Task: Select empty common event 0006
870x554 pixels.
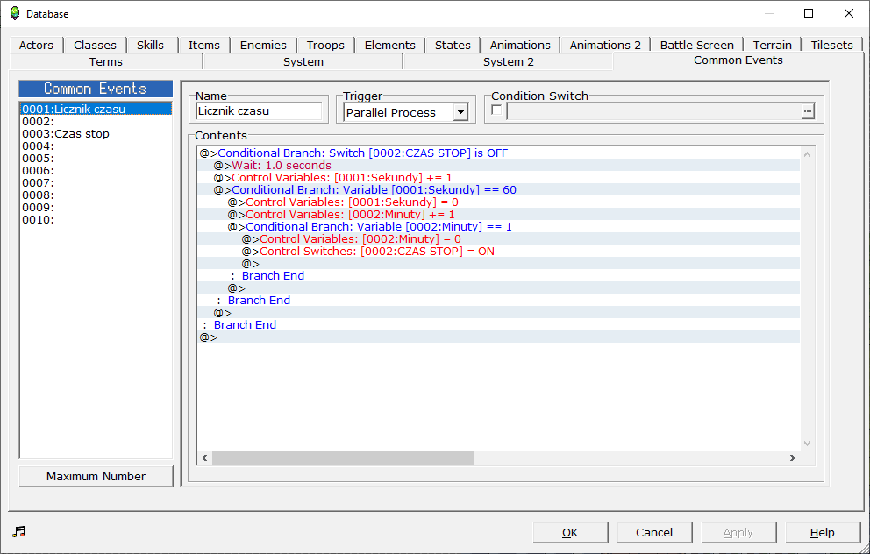Action: (x=96, y=170)
